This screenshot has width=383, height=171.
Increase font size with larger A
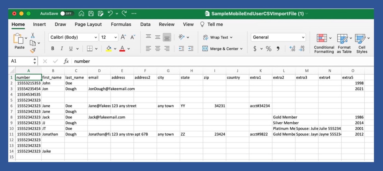point(124,37)
